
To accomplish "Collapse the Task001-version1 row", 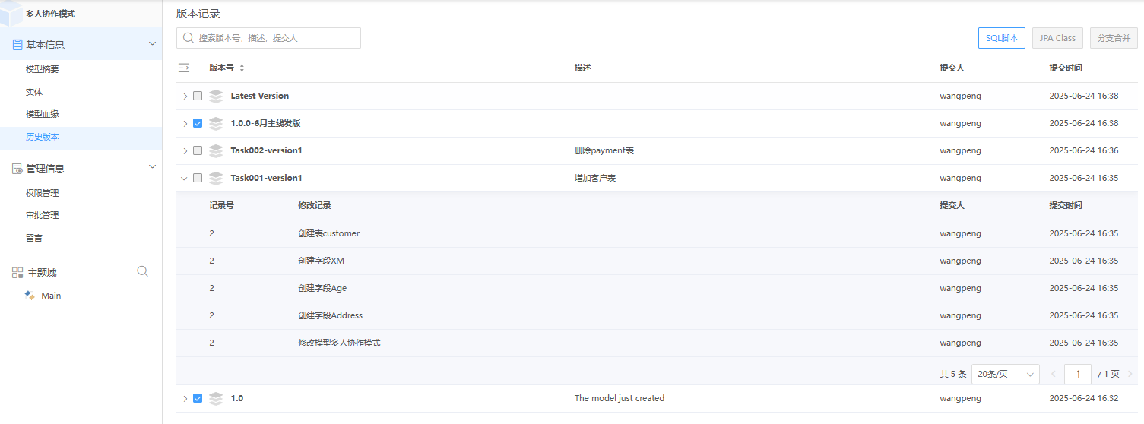I will click(184, 178).
